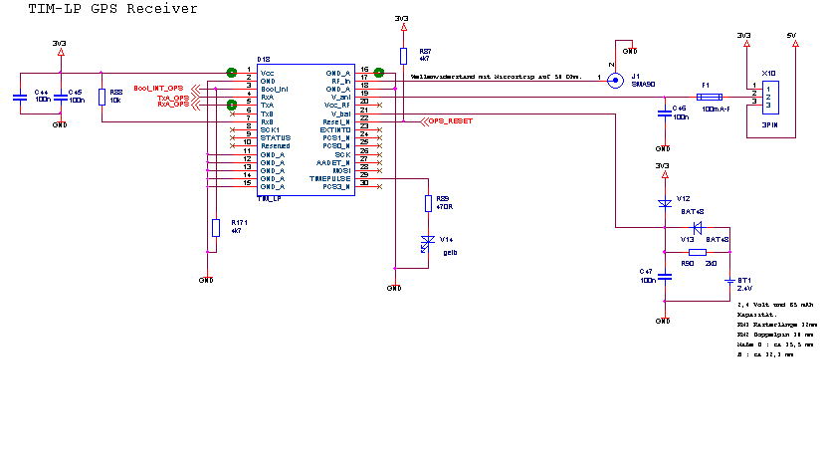Select the TxA_GPS net label
Viewport: 823px width, 456px height.
click(x=173, y=99)
